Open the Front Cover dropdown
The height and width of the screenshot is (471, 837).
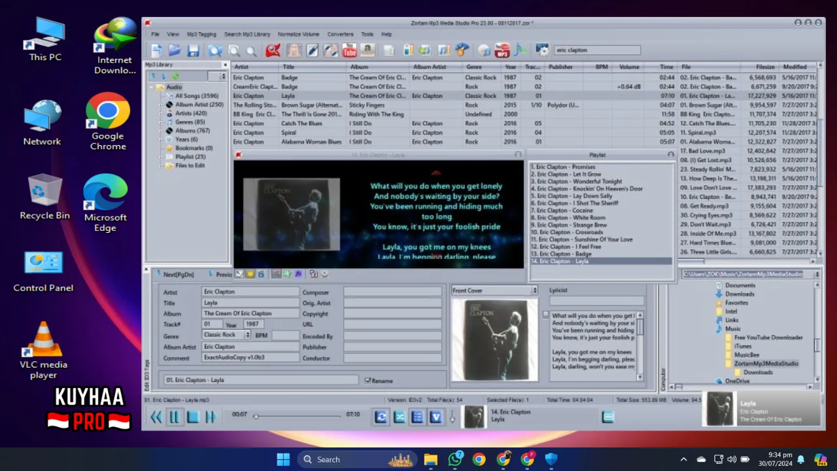534,290
